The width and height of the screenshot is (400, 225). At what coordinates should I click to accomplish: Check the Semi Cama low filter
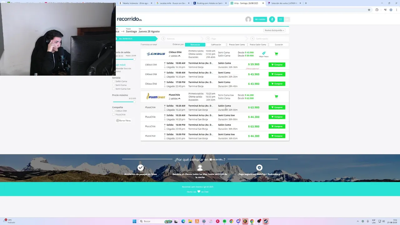pos(114,89)
